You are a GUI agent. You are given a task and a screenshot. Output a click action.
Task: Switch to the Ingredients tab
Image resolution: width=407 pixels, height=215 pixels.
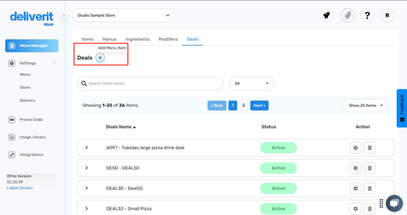click(138, 39)
